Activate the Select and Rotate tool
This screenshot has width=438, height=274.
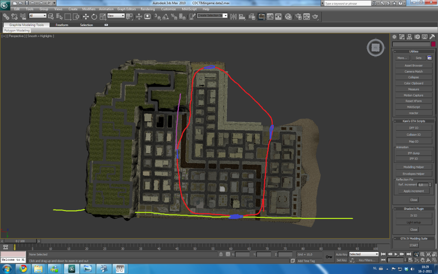(94, 17)
